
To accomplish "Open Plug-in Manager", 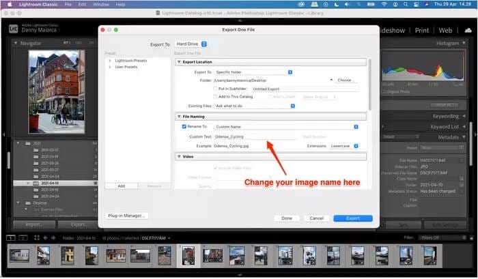I will pos(126,216).
